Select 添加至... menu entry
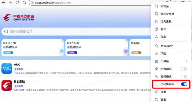 [x=171, y=6]
